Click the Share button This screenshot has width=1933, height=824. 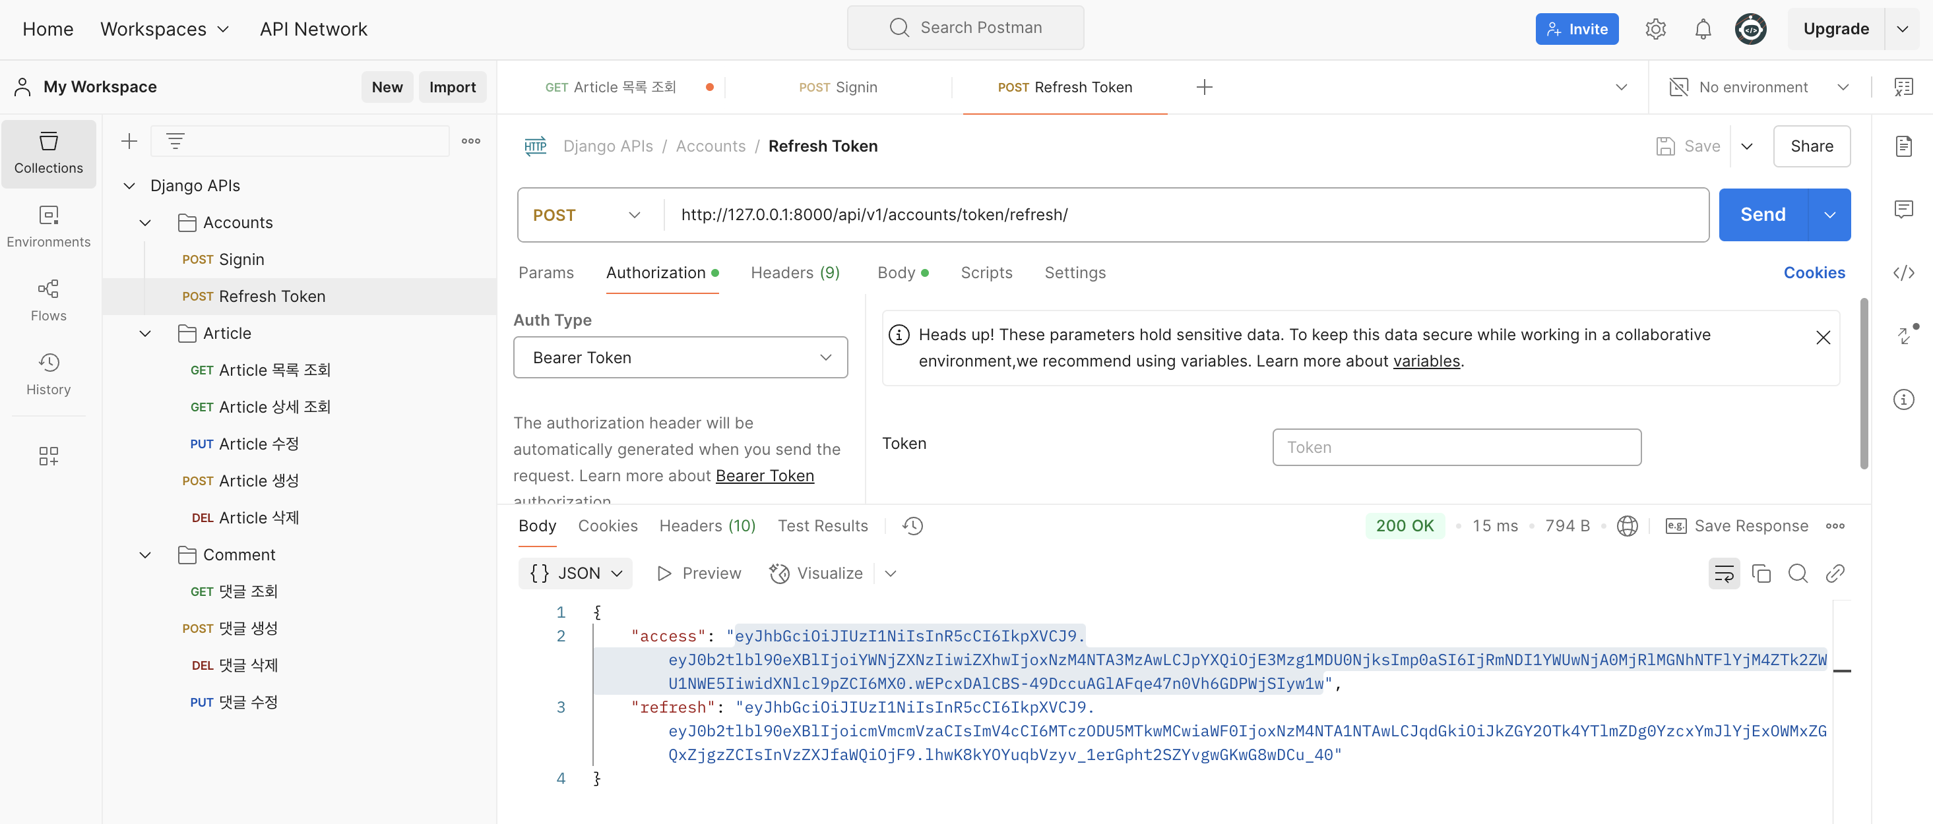click(x=1812, y=146)
